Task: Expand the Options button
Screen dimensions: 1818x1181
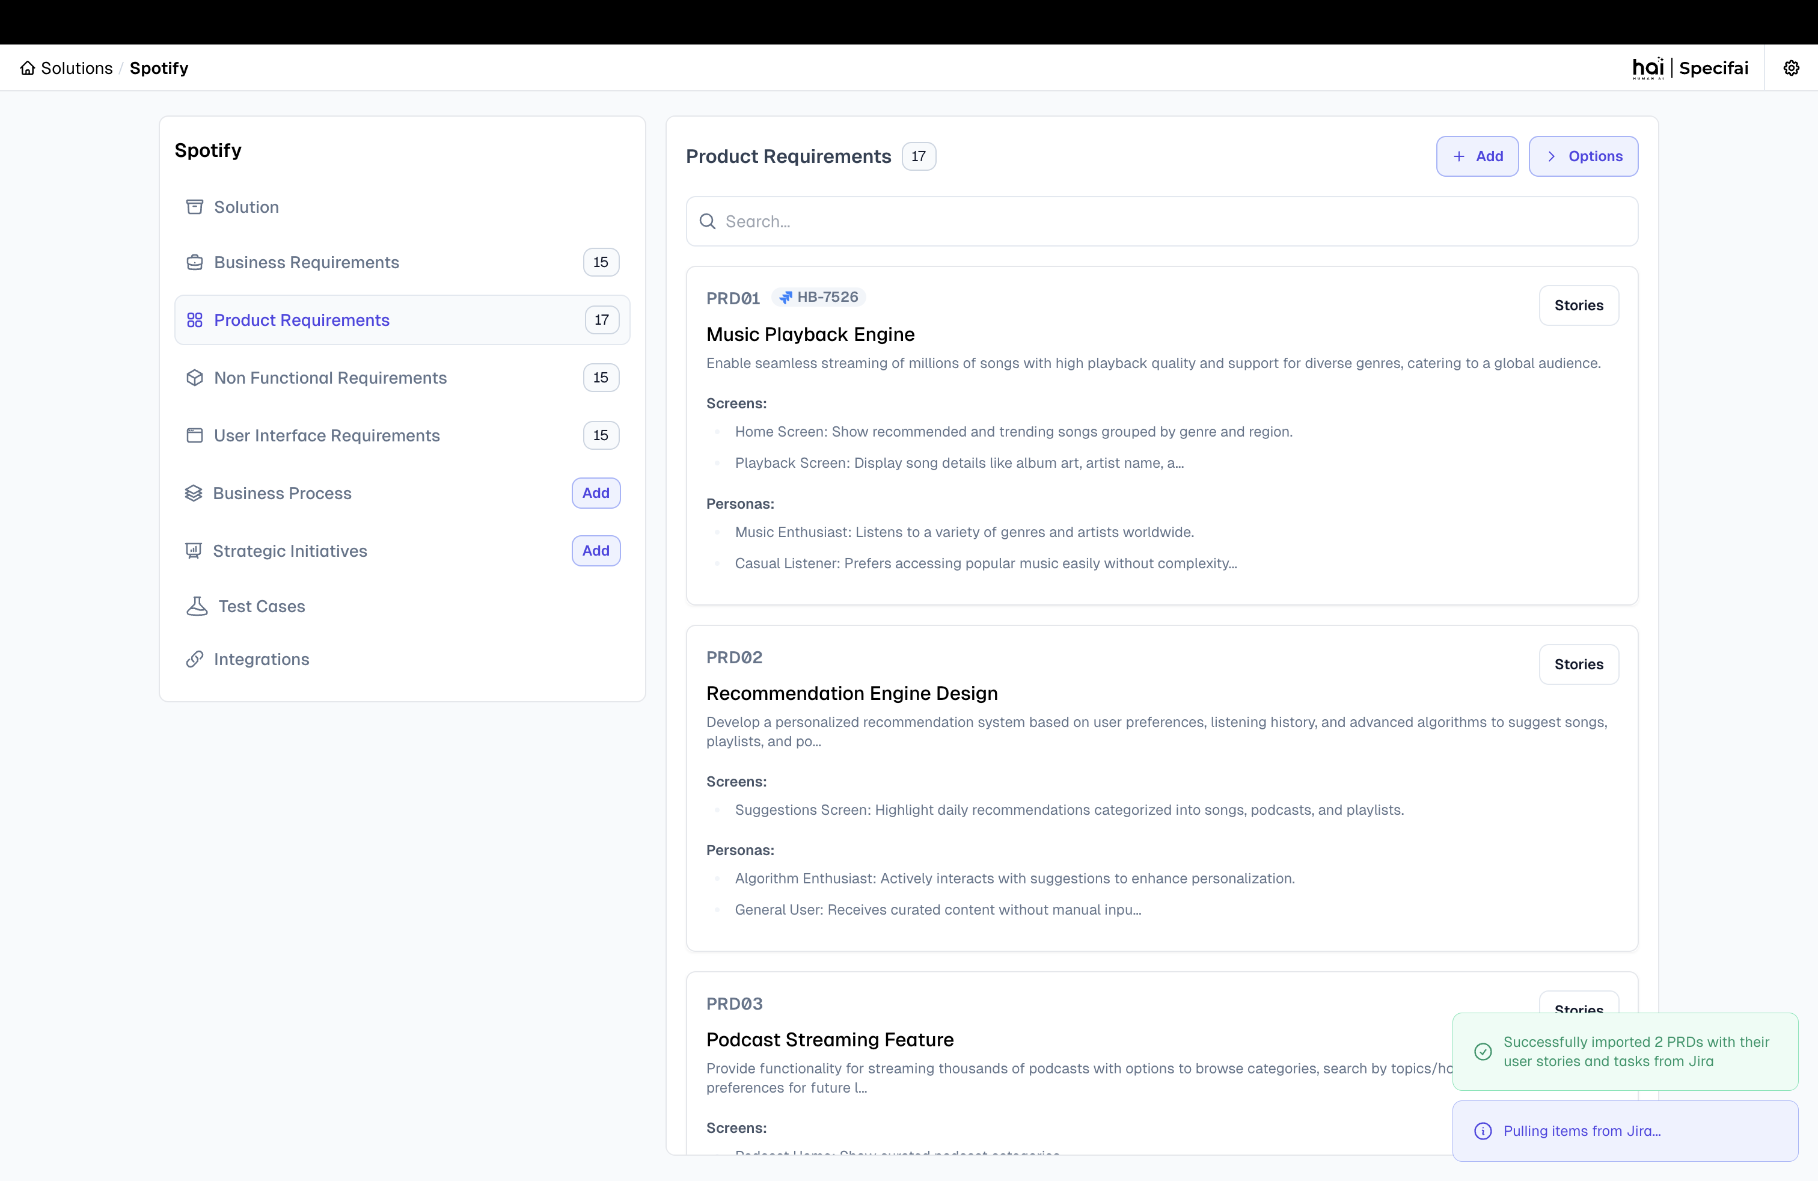Action: pyautogui.click(x=1584, y=156)
